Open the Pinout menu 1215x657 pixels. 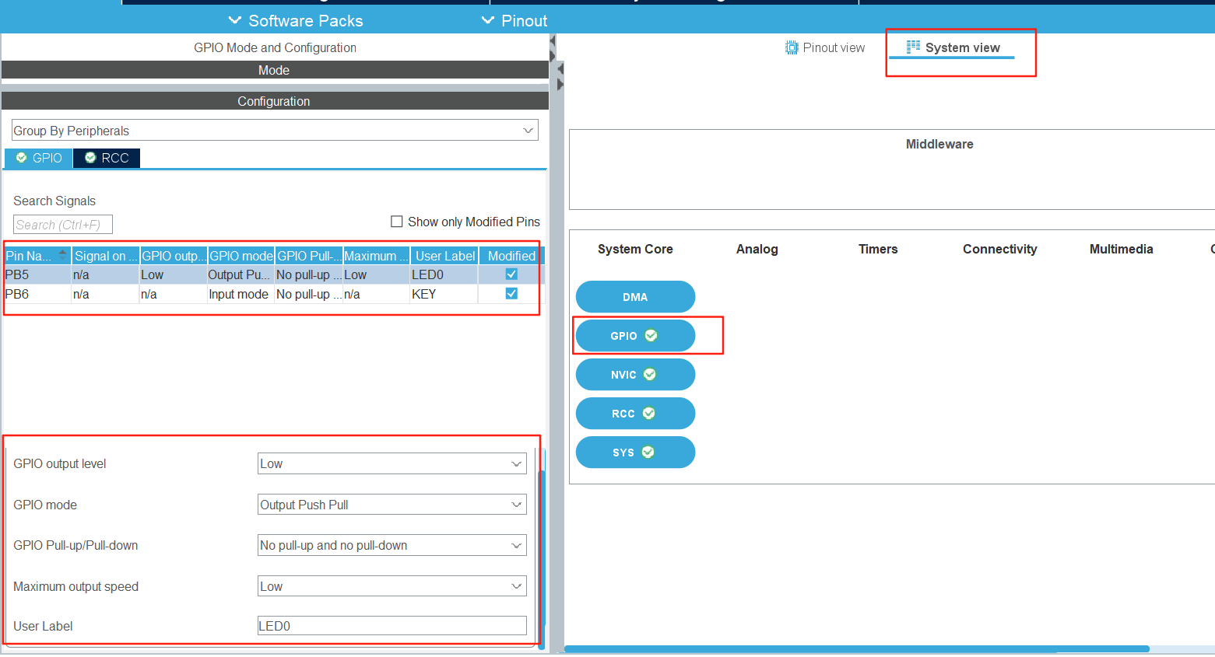pyautogui.click(x=514, y=21)
